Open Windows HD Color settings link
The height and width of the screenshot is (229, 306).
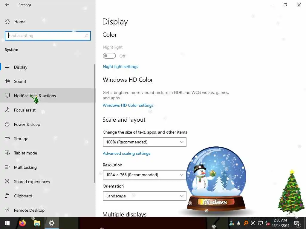click(128, 105)
